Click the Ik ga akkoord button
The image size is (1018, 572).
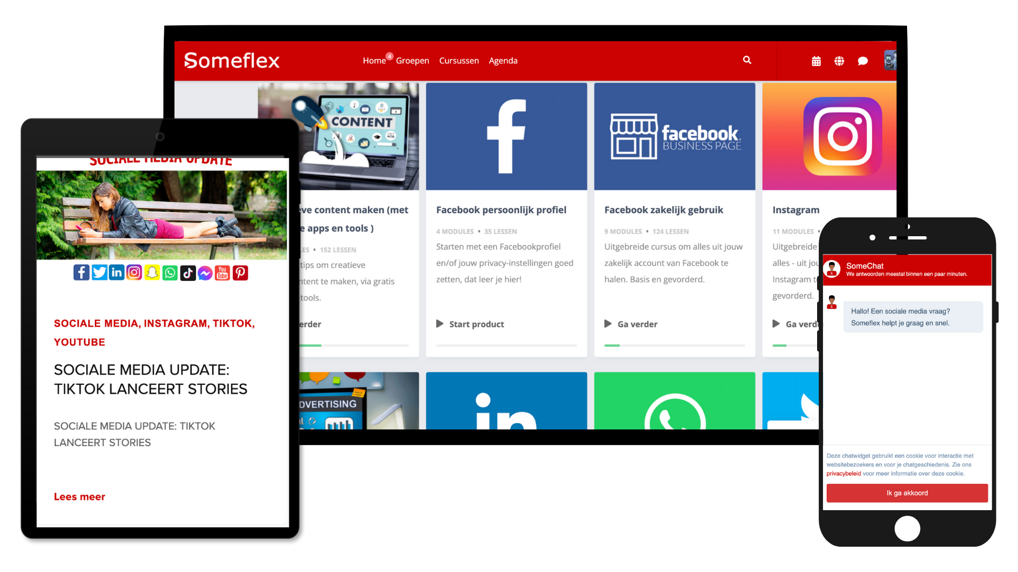(907, 493)
